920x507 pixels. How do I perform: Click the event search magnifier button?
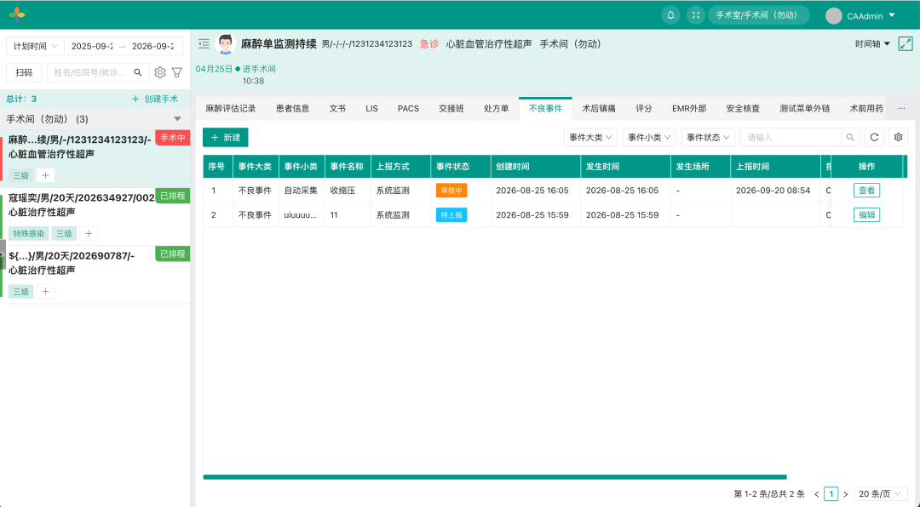[x=850, y=137]
